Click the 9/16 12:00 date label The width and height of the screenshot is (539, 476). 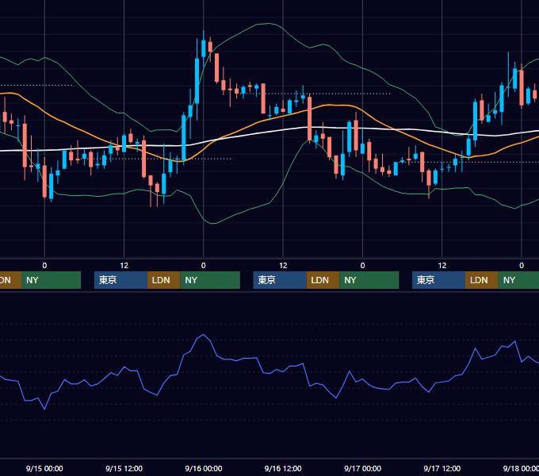coord(283,468)
